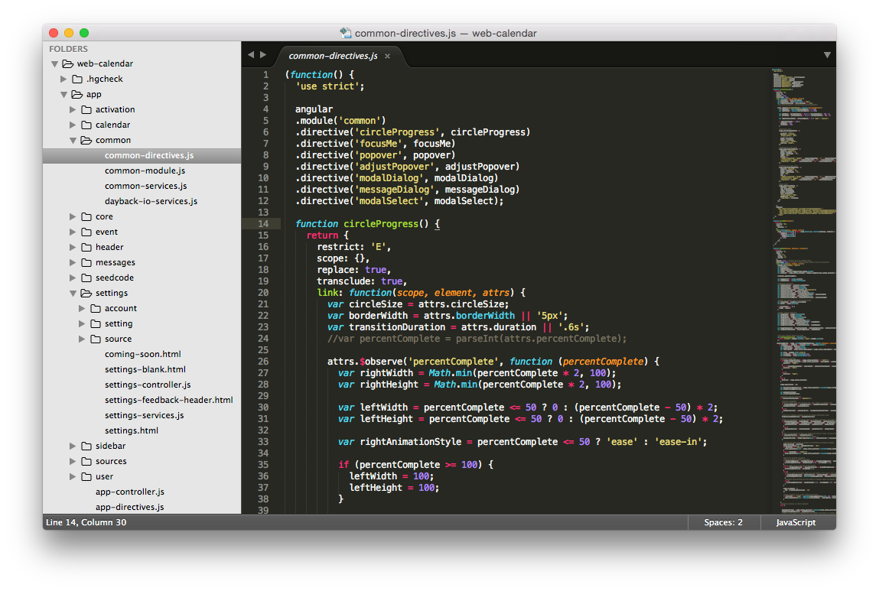Open the tab overflow dropdown arrow

(x=827, y=55)
